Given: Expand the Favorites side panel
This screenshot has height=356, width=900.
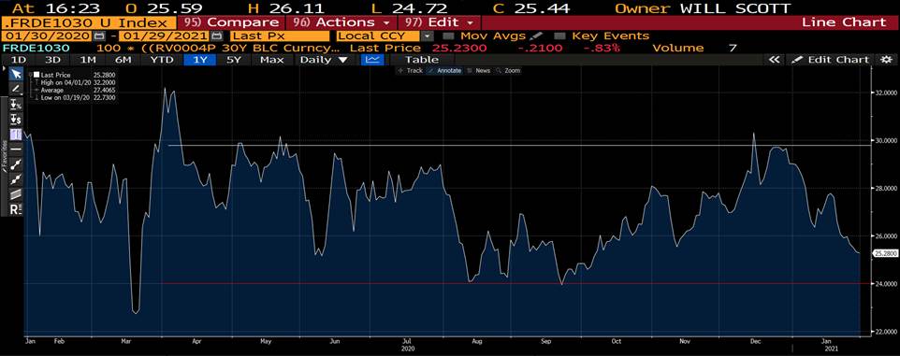Looking at the screenshot, I should point(4,155).
